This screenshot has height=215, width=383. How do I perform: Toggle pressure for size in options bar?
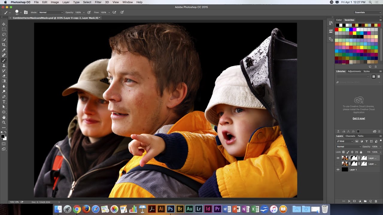point(122,12)
